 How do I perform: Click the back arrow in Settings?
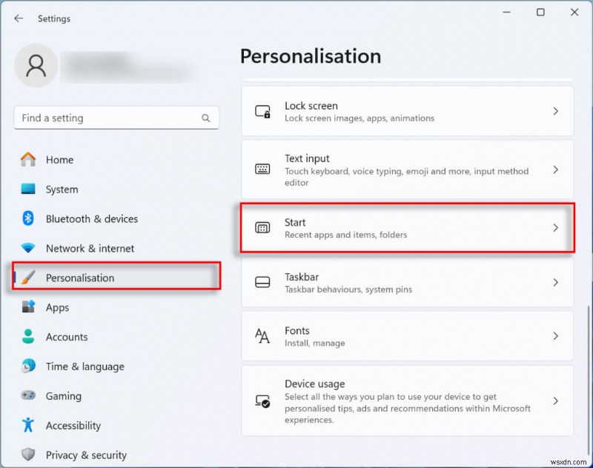[18, 19]
